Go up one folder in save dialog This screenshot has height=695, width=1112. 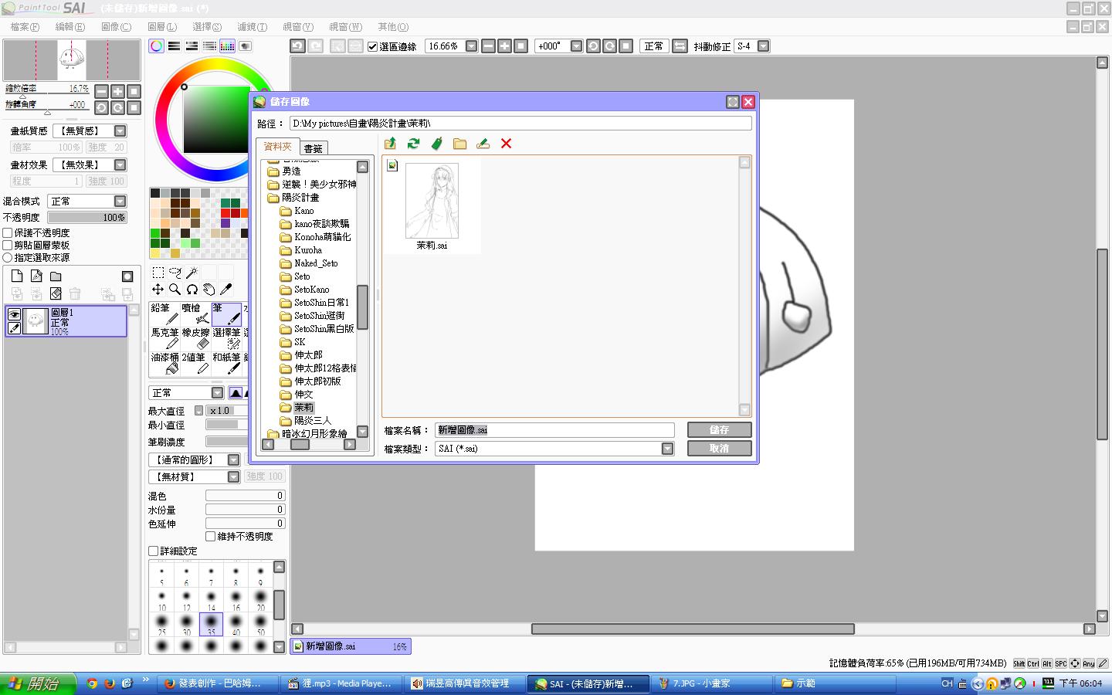pos(390,144)
